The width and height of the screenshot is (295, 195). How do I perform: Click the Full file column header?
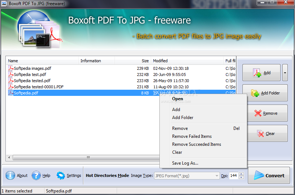229,61
